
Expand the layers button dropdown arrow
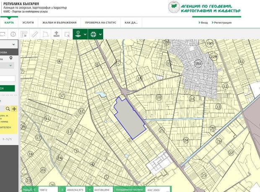click(x=85, y=34)
